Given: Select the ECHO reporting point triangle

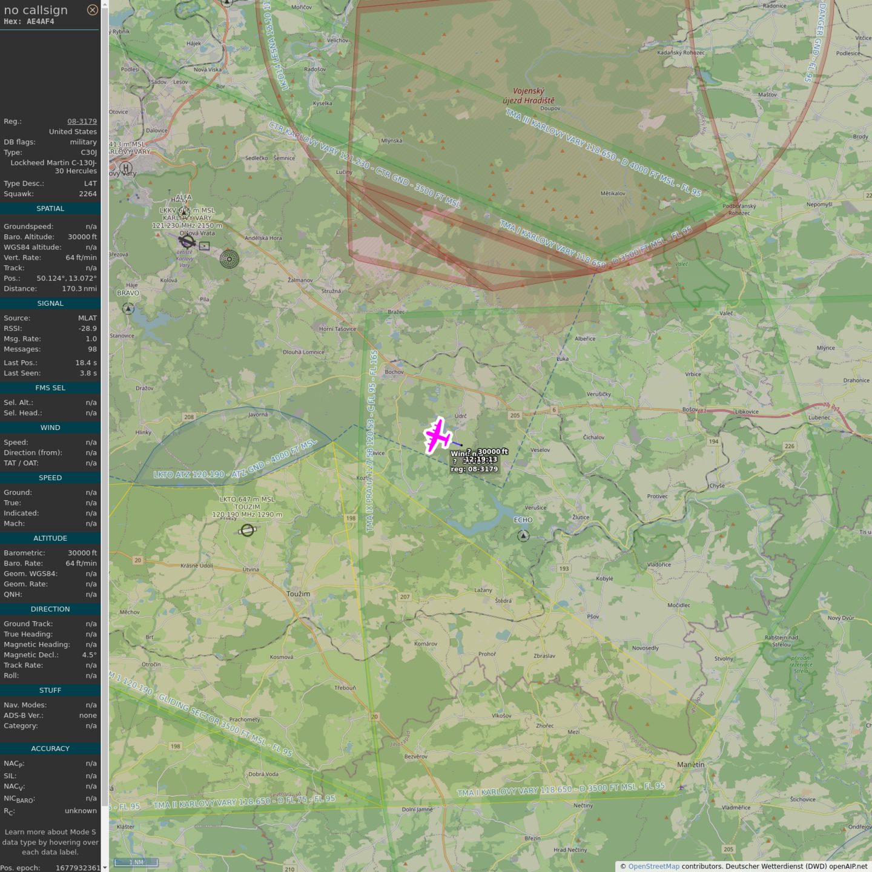Looking at the screenshot, I should coord(523,536).
